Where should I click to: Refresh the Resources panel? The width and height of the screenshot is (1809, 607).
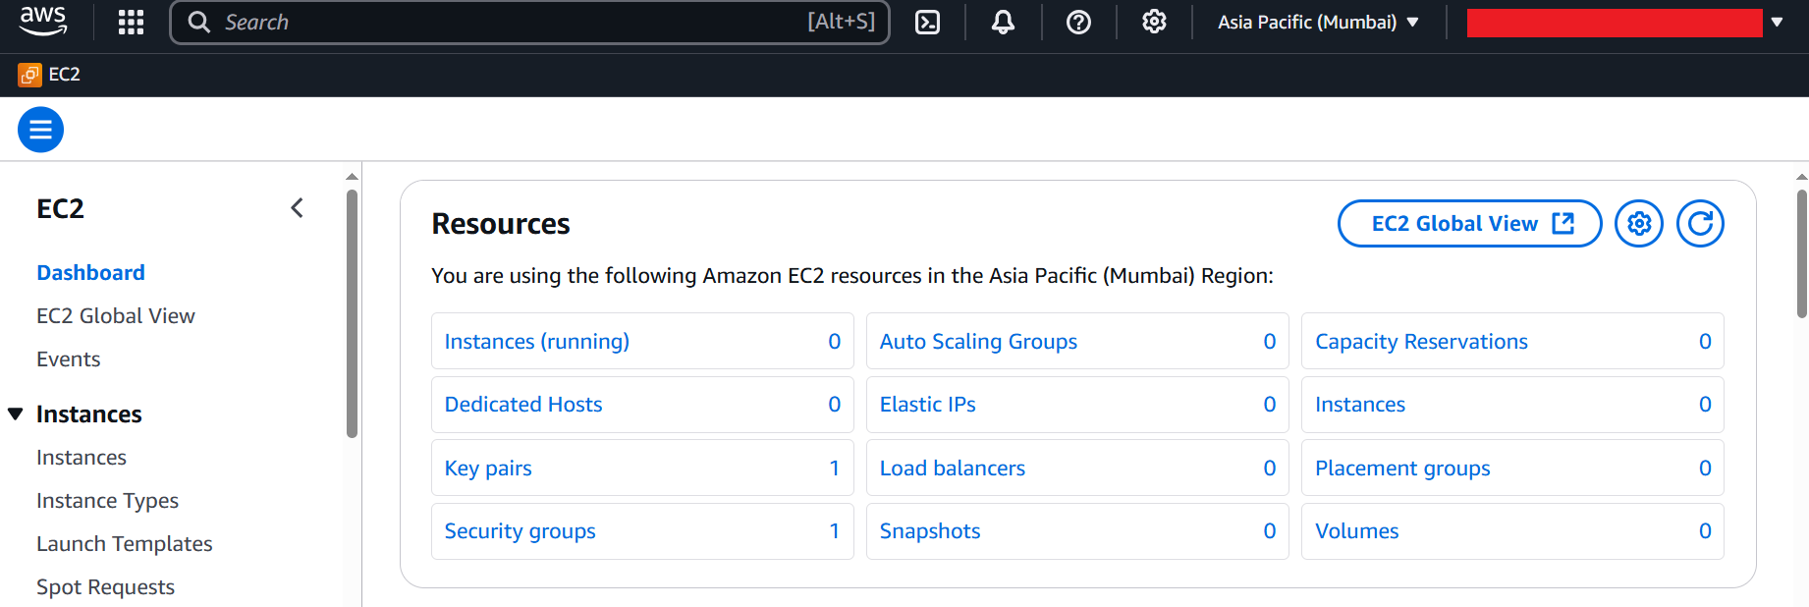[1700, 224]
